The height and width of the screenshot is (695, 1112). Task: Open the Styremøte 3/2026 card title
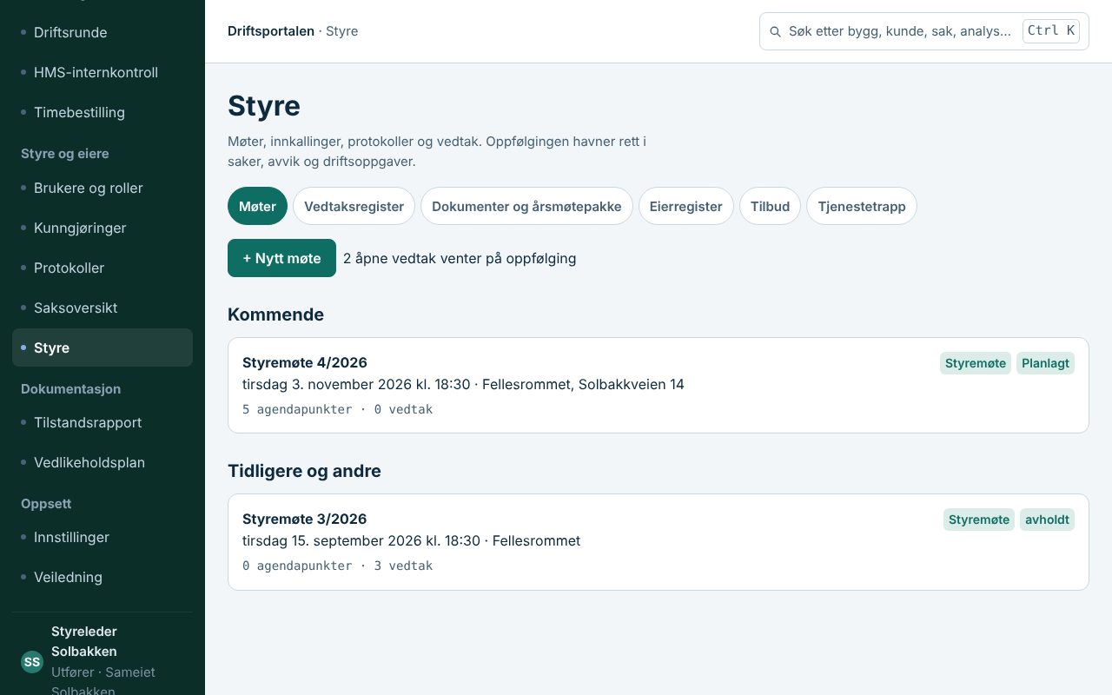(305, 519)
